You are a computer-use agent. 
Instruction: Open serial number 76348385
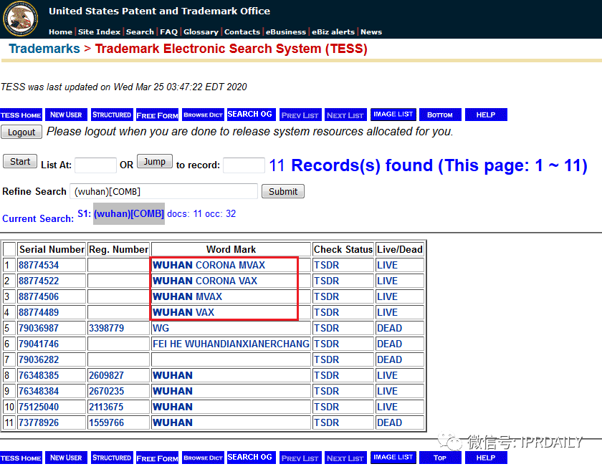point(39,375)
